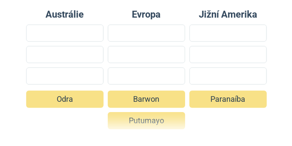The height and width of the screenshot is (146, 292).
Task: Click third empty slot under Jižní Amerika
Action: (x=228, y=76)
